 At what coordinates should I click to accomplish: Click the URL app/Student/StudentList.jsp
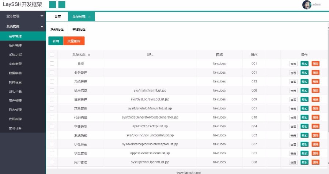(x=150, y=153)
